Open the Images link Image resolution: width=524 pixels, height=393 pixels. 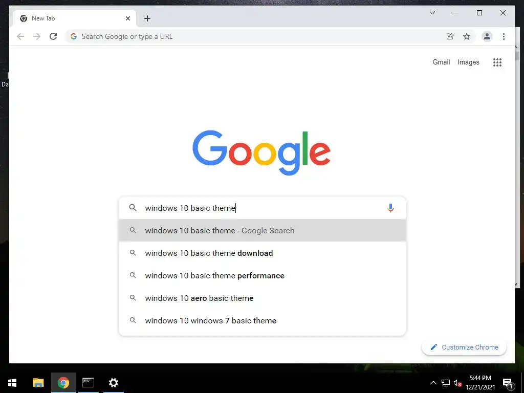[468, 62]
